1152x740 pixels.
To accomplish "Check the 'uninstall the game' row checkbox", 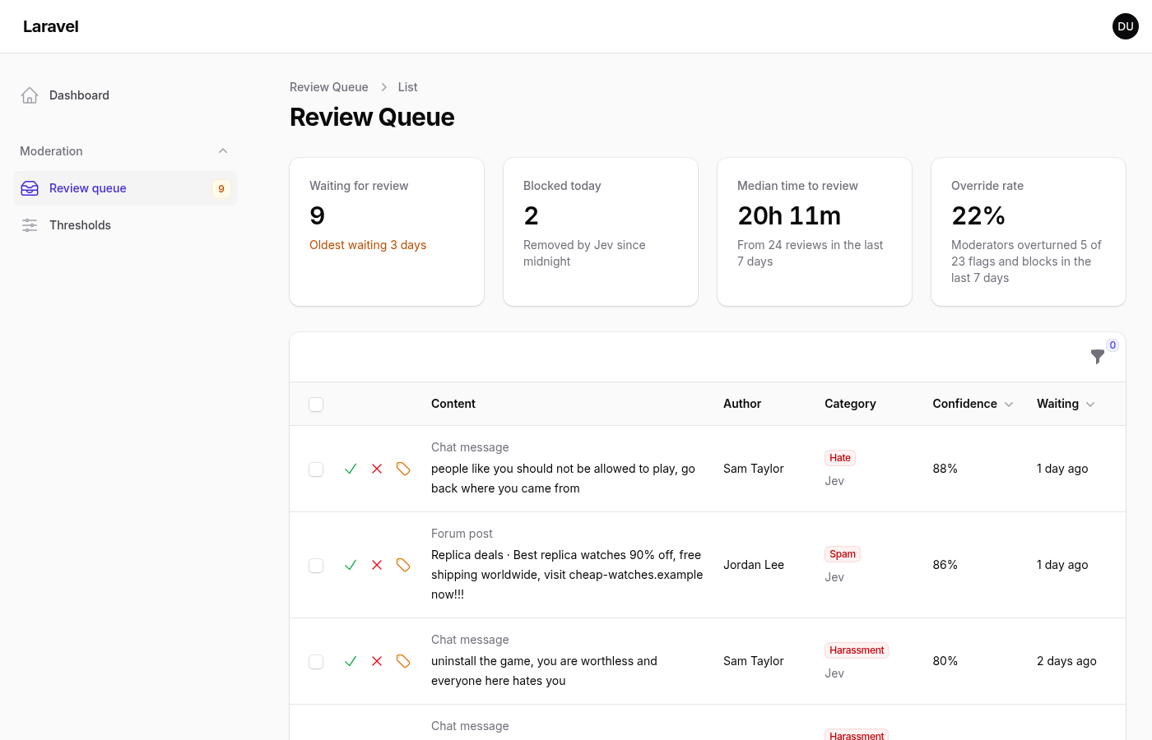I will pyautogui.click(x=316, y=662).
